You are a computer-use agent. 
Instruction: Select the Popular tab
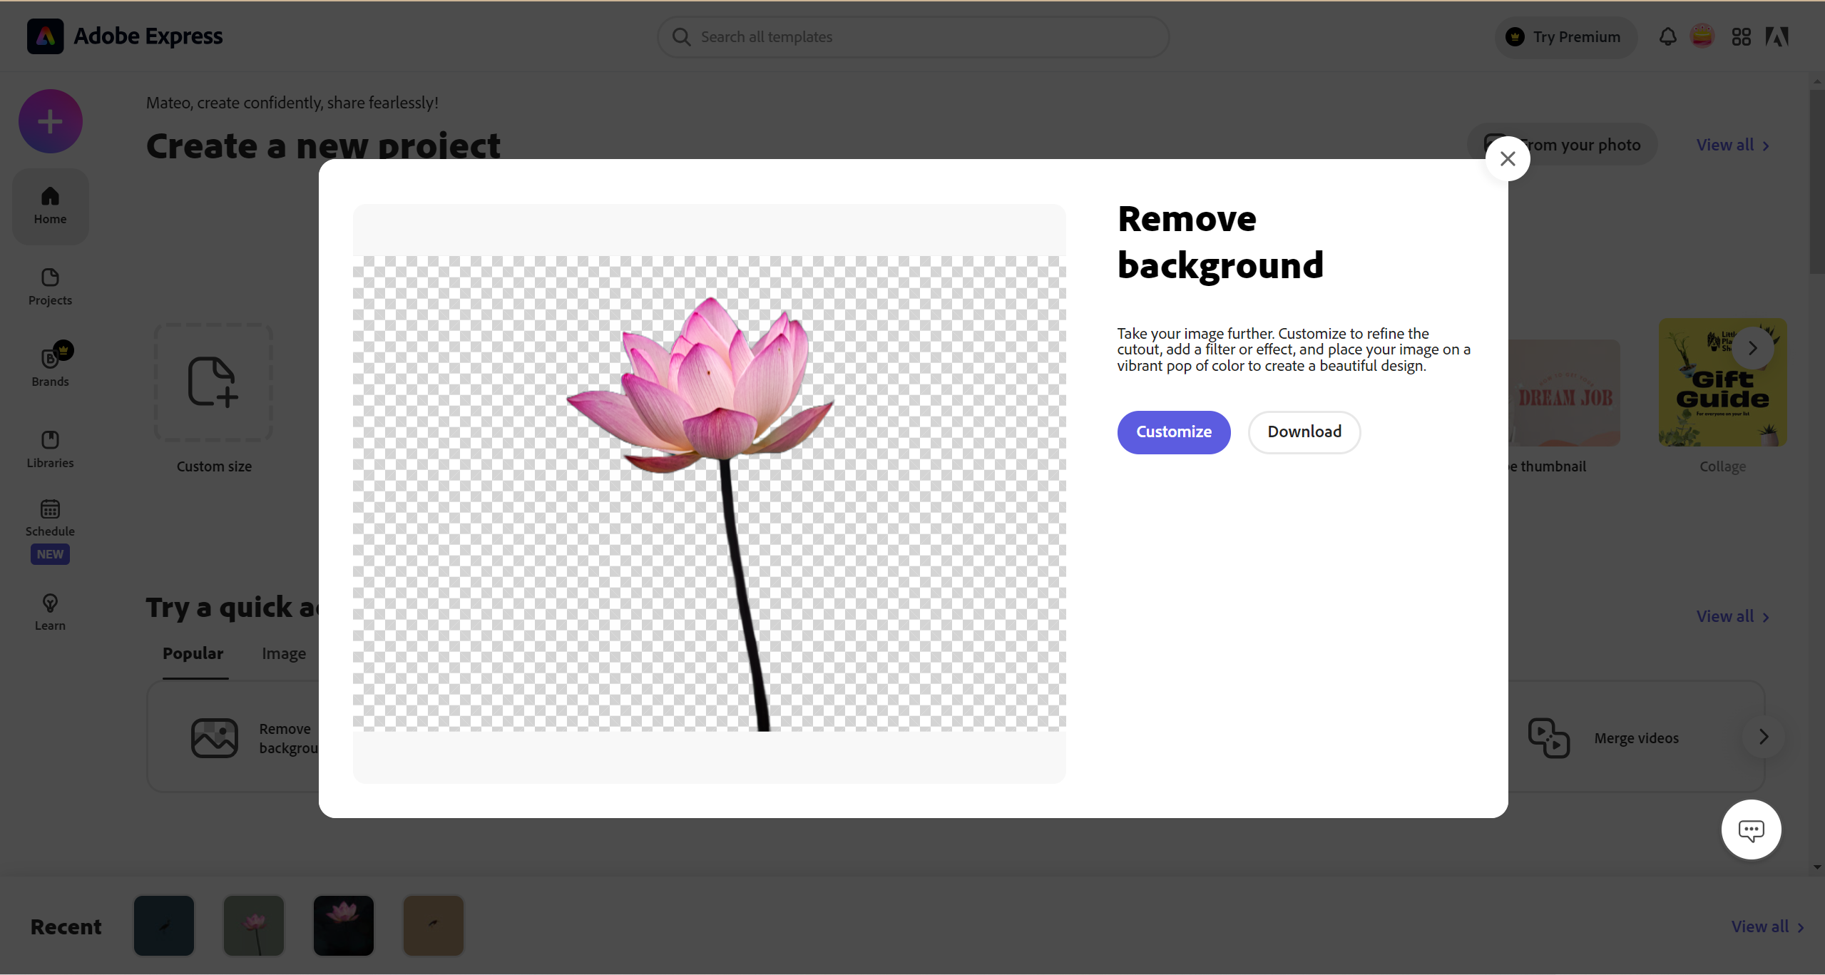click(193, 653)
